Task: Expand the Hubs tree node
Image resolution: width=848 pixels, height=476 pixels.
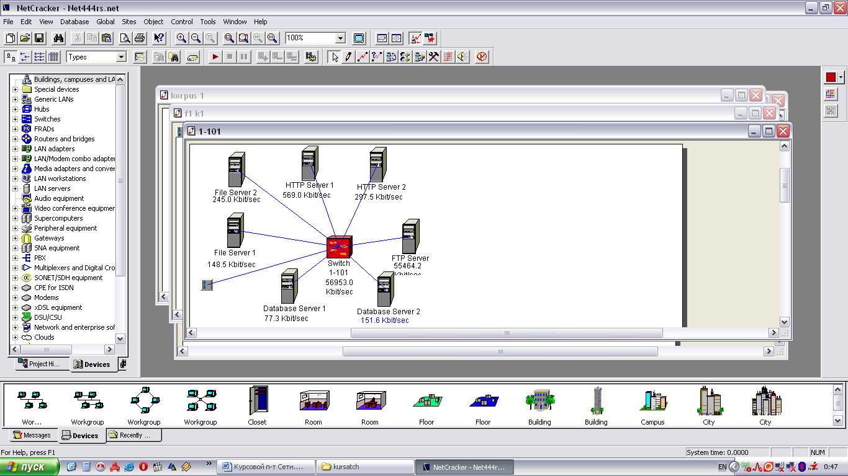Action: click(x=16, y=109)
